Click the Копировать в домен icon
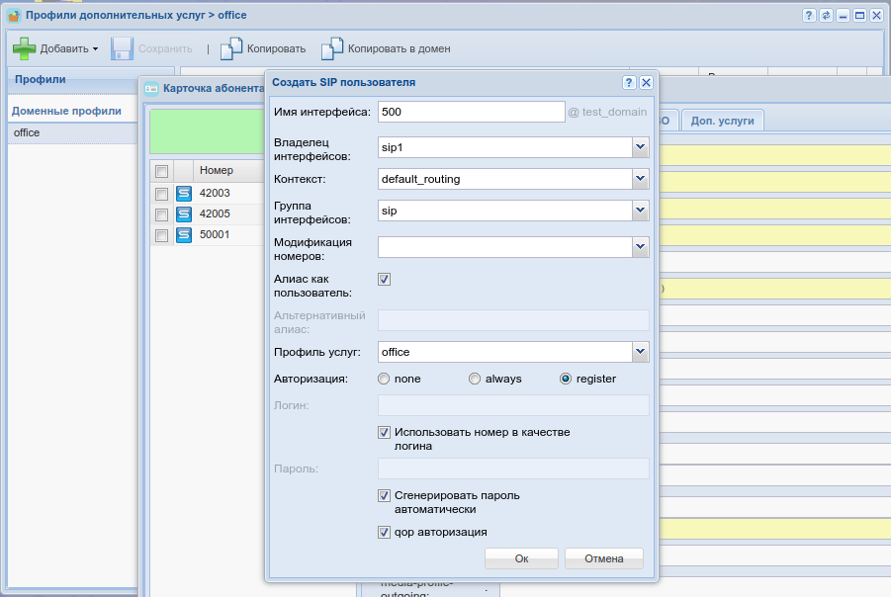Viewport: 891px width, 597px height. pyautogui.click(x=332, y=48)
